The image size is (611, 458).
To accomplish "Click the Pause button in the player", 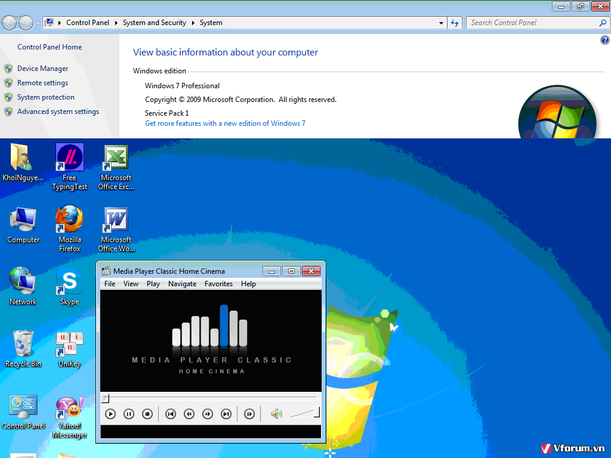I will [129, 414].
